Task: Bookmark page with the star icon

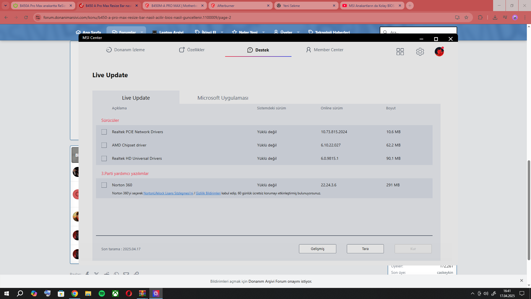Action: [x=466, y=17]
